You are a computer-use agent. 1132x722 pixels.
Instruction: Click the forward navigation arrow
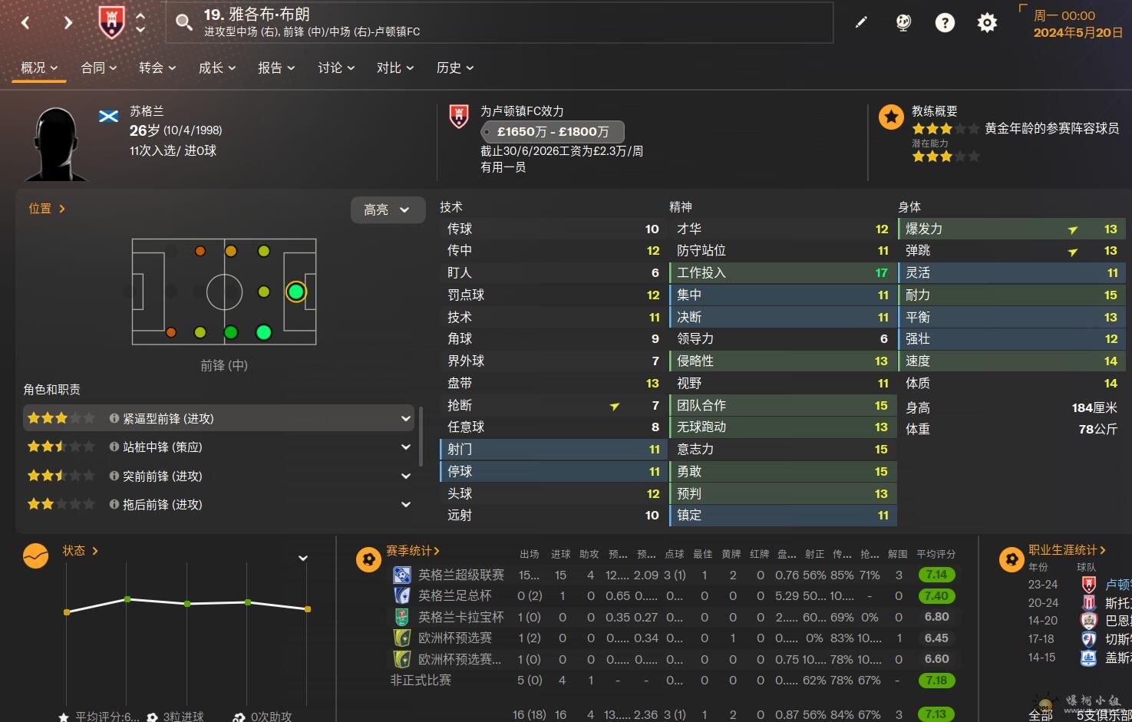[x=68, y=23]
